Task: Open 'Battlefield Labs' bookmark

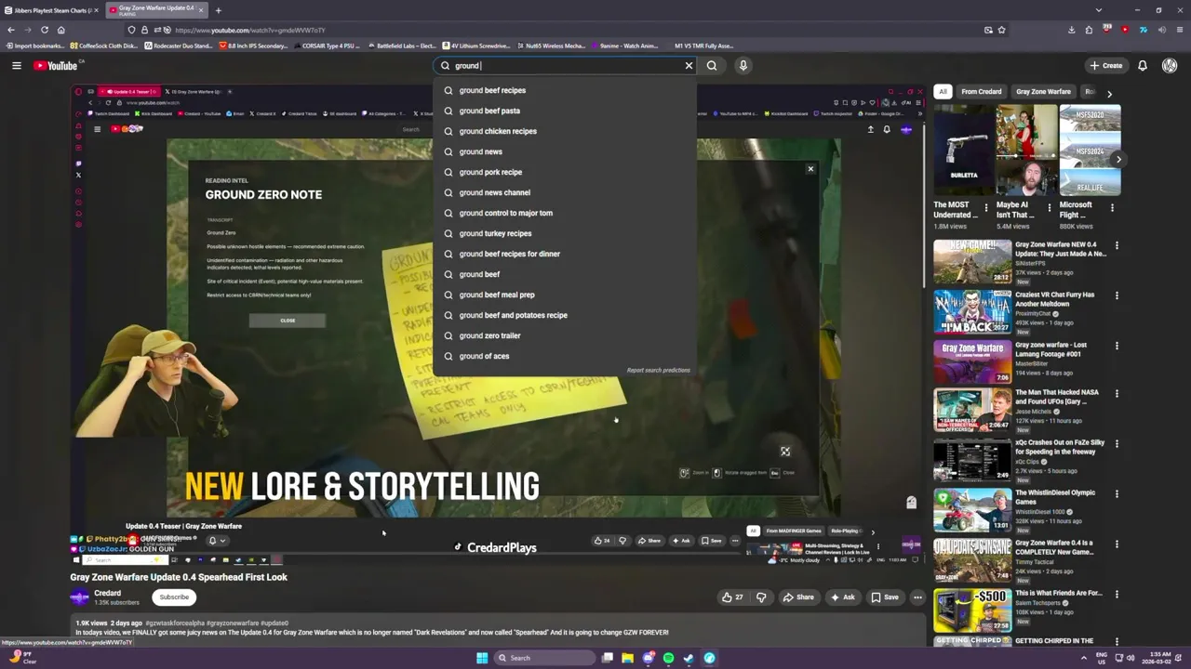Action: click(401, 46)
